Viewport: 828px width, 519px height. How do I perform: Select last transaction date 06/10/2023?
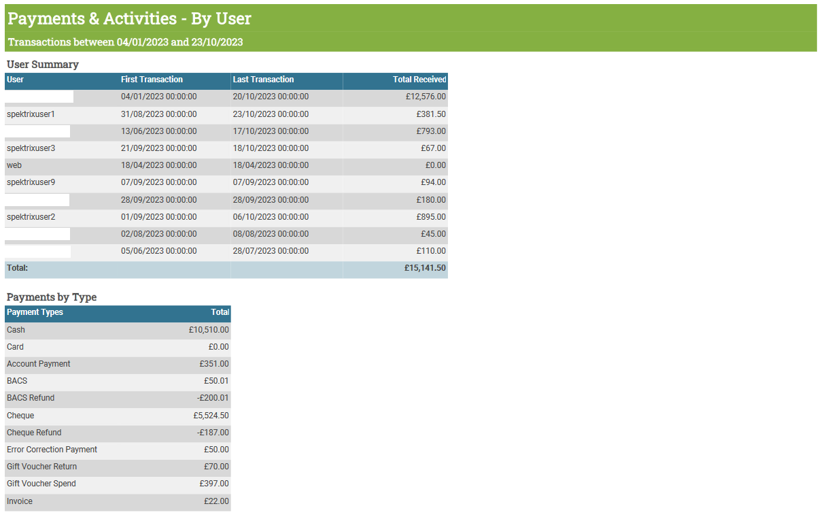pos(271,217)
